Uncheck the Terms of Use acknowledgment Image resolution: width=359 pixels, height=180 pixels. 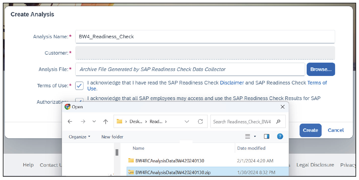pos(79,86)
